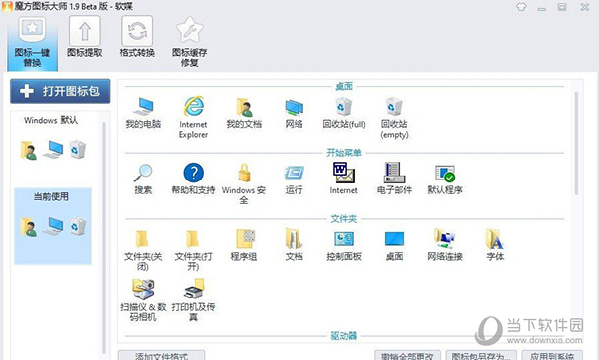Select the 运行 icon

(294, 179)
